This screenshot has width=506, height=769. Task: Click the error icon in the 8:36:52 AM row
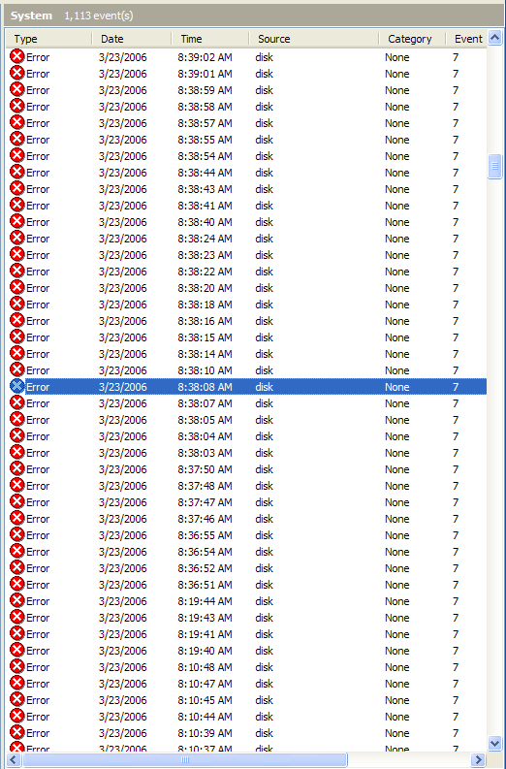17,568
